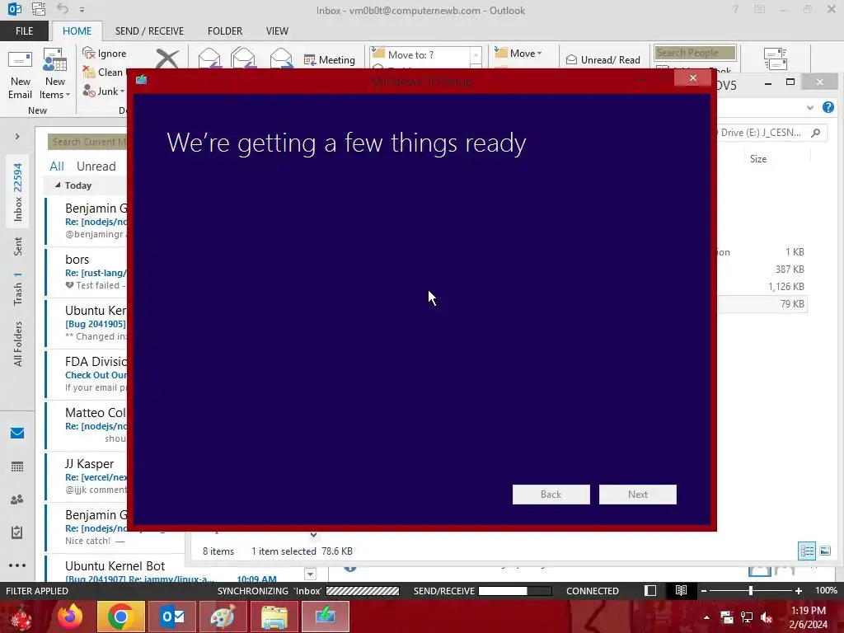844x633 pixels.
Task: Open All Folders in navigation bar
Action: 18,345
